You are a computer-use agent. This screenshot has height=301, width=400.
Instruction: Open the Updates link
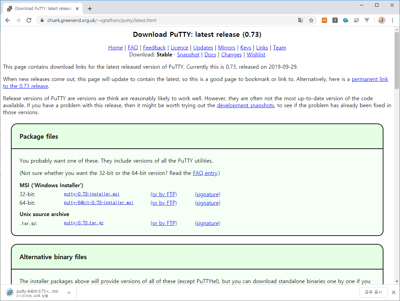coord(203,48)
